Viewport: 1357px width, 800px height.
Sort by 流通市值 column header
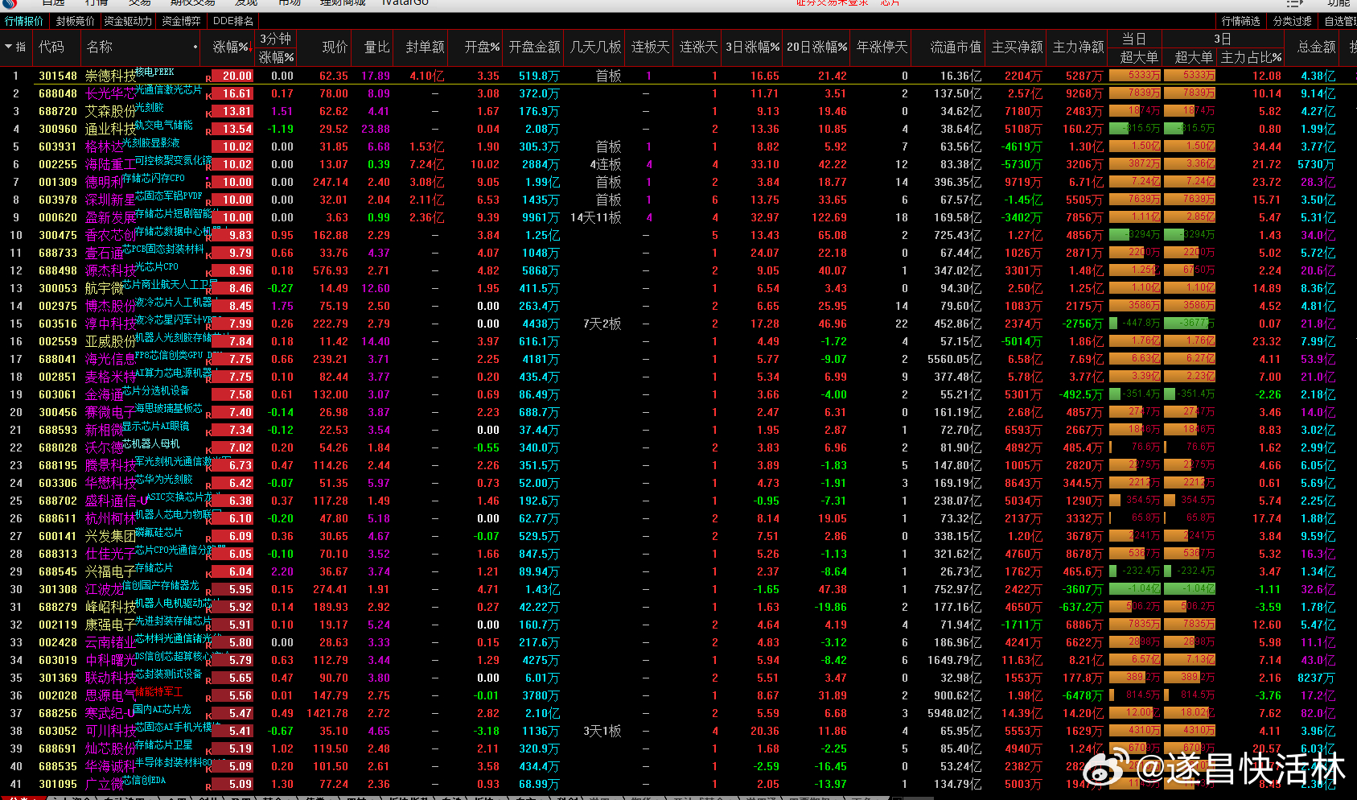[956, 47]
